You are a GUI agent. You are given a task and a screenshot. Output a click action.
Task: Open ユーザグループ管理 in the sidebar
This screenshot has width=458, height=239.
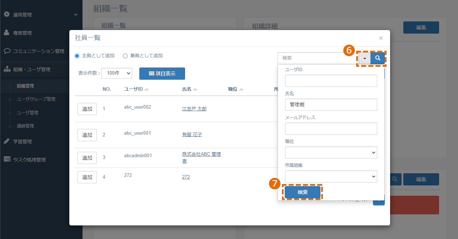coord(36,99)
